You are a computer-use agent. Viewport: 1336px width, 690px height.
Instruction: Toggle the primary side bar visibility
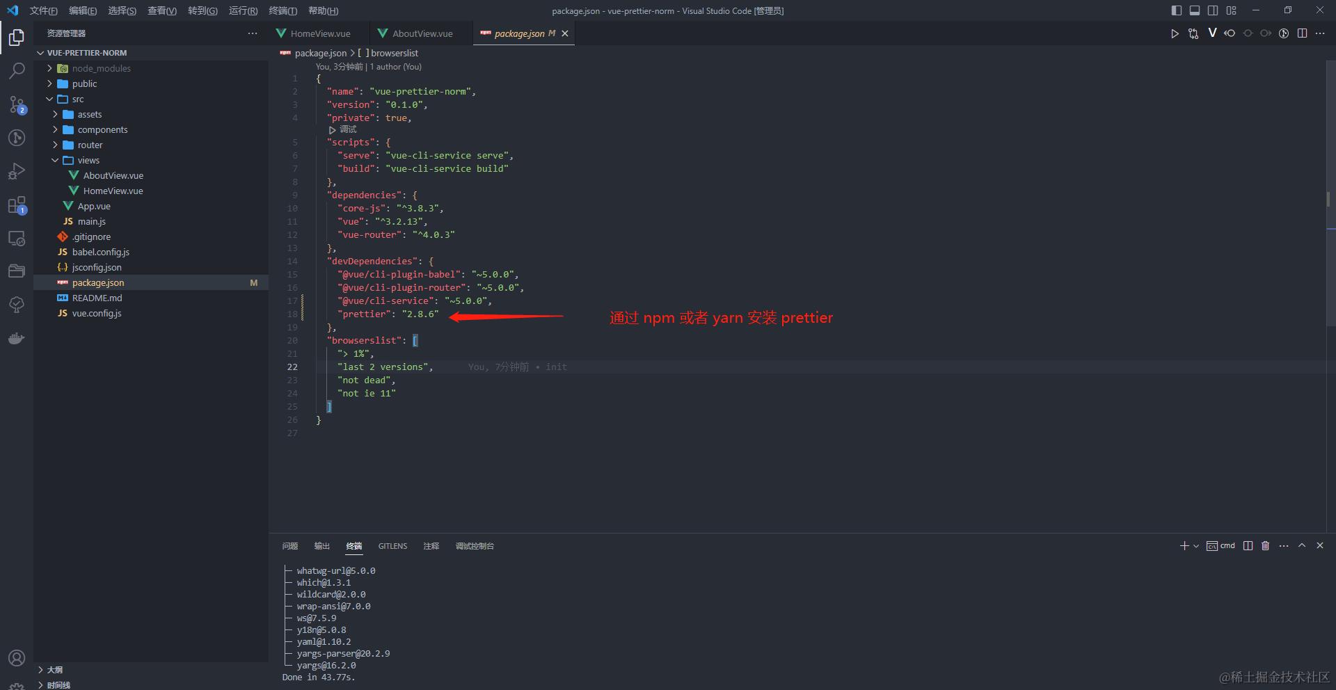coord(1177,10)
